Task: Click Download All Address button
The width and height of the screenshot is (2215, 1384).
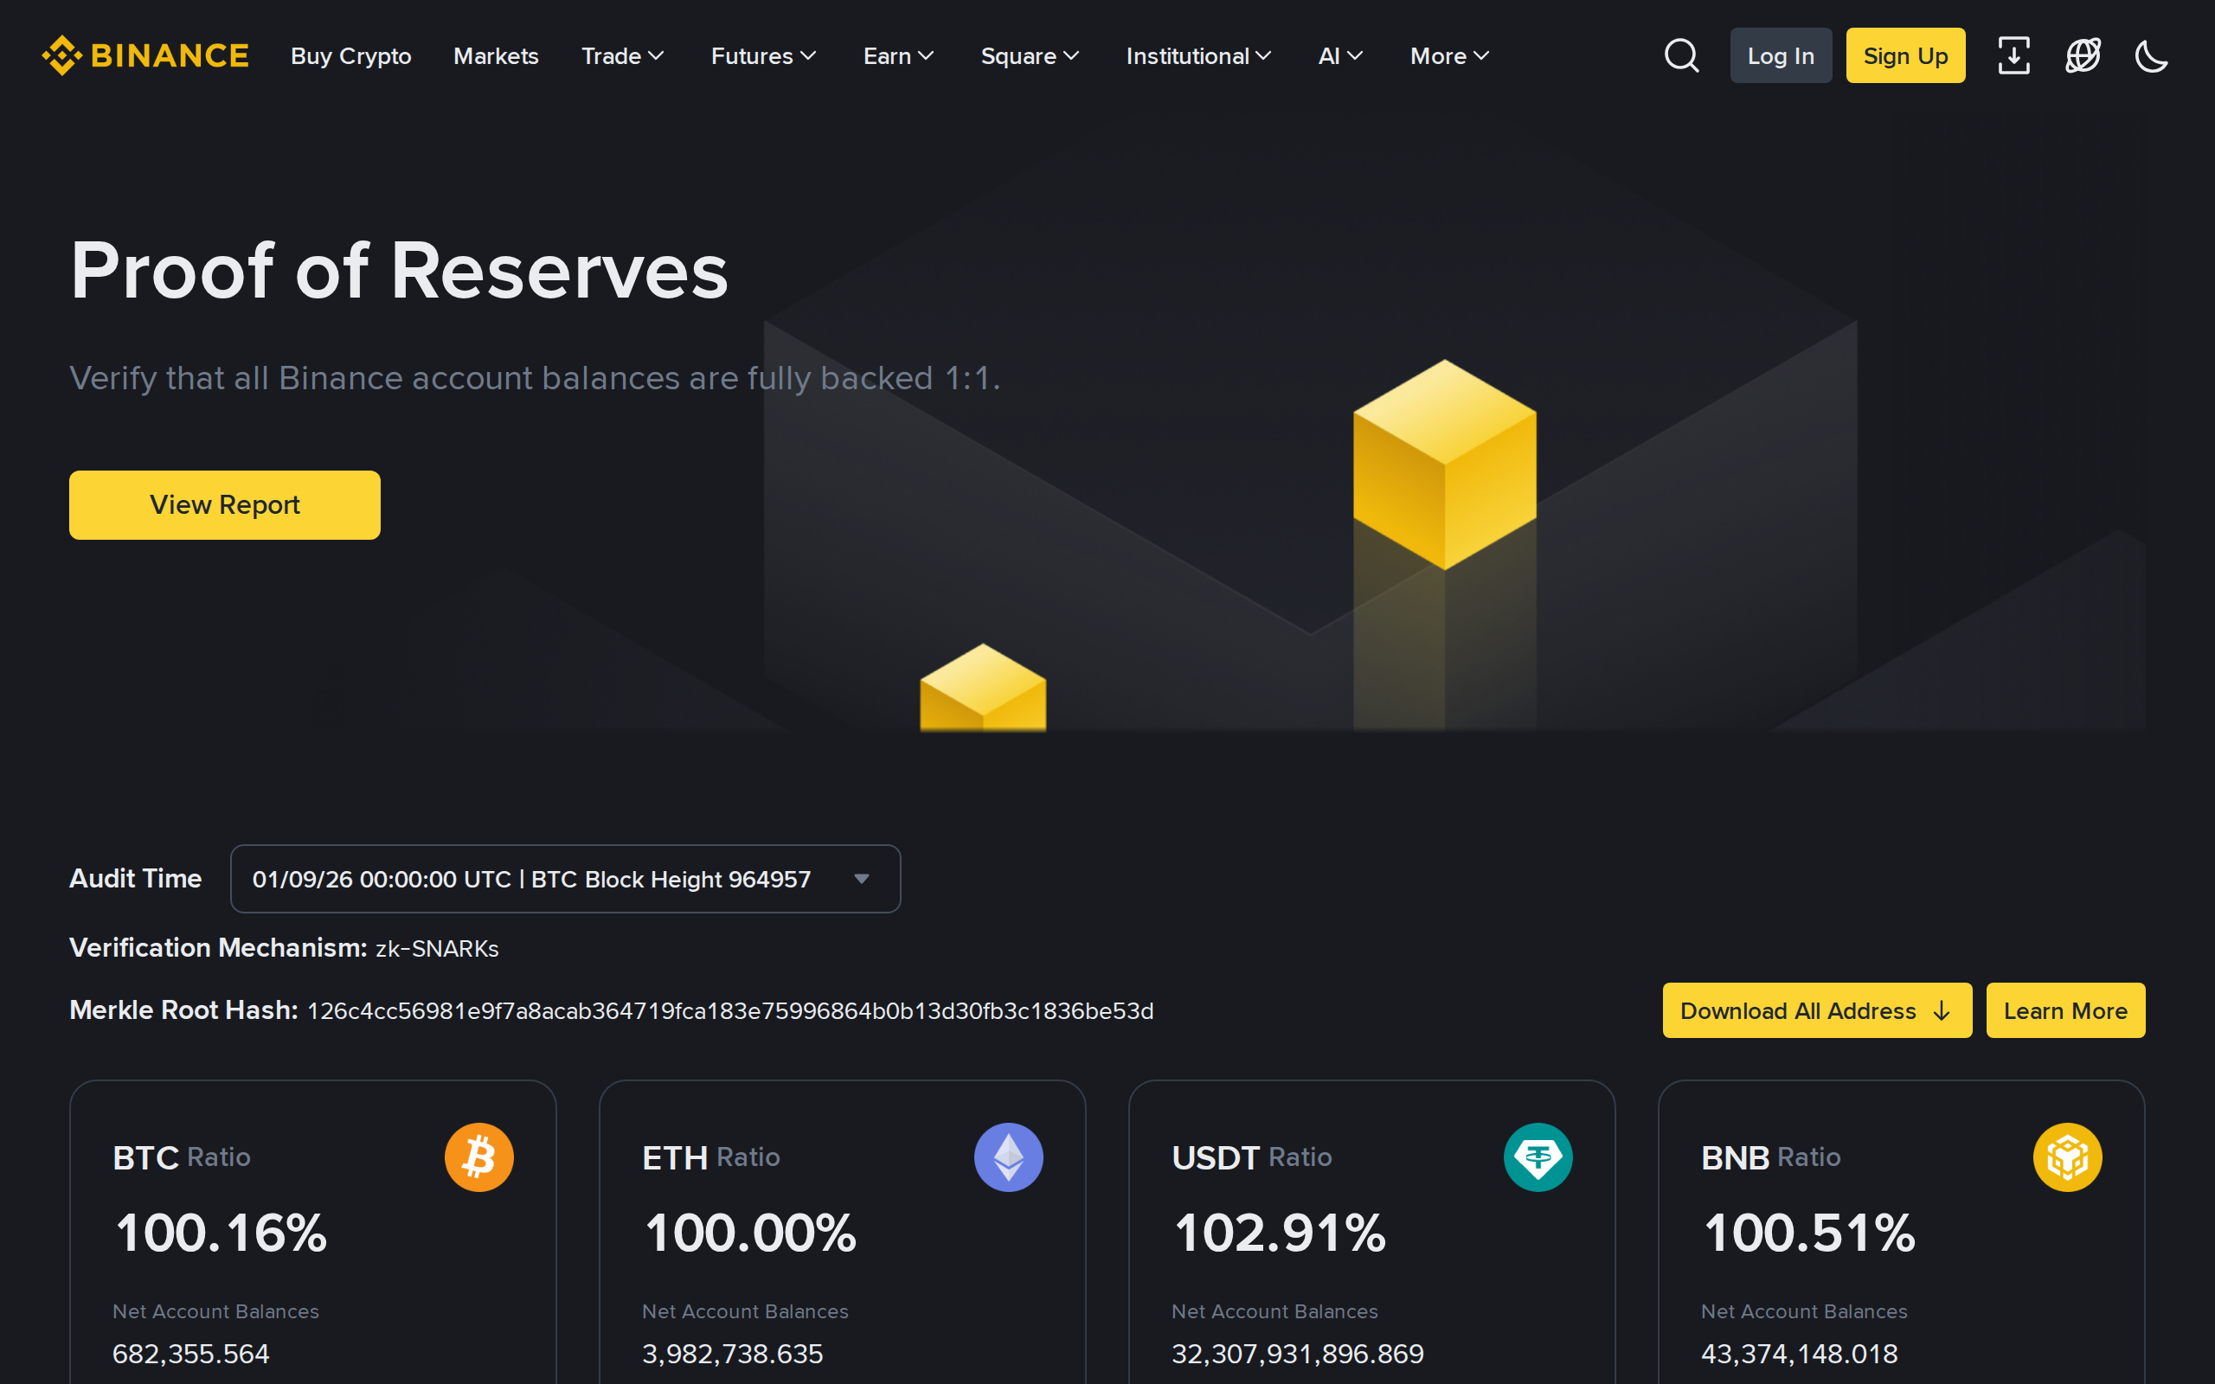Action: click(x=1817, y=1010)
